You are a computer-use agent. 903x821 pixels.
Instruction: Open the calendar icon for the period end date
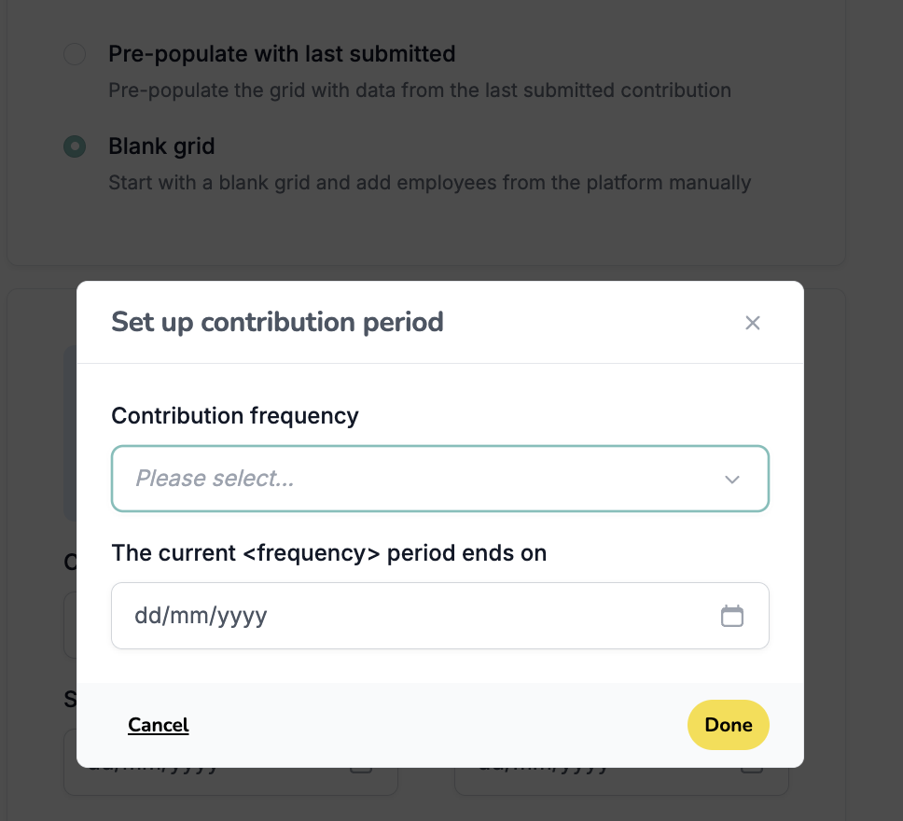pyautogui.click(x=732, y=616)
